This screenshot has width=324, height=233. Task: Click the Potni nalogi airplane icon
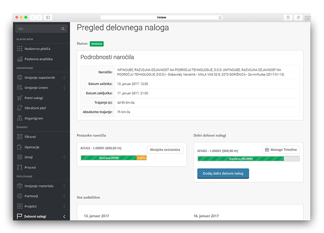(x=20, y=98)
